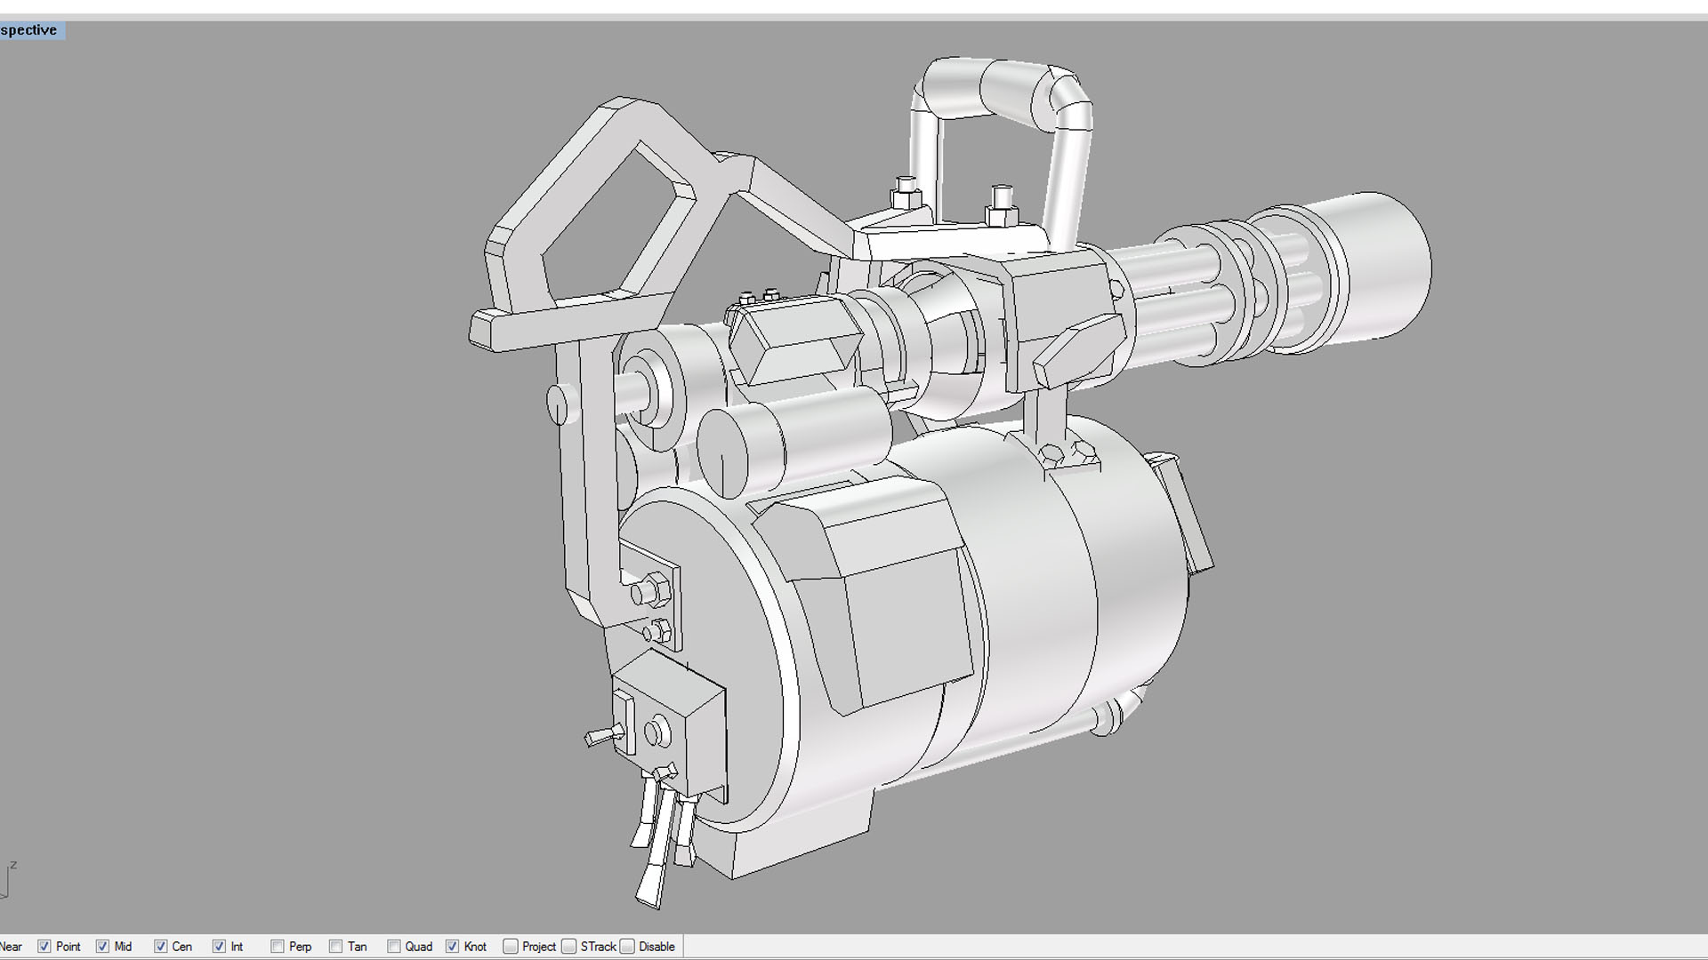The width and height of the screenshot is (1708, 960).
Task: Uncheck the Point osnap checkbox
Action: 44,947
